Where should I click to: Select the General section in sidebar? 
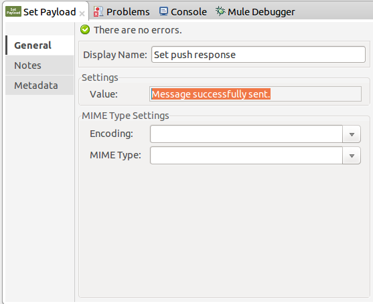40,45
